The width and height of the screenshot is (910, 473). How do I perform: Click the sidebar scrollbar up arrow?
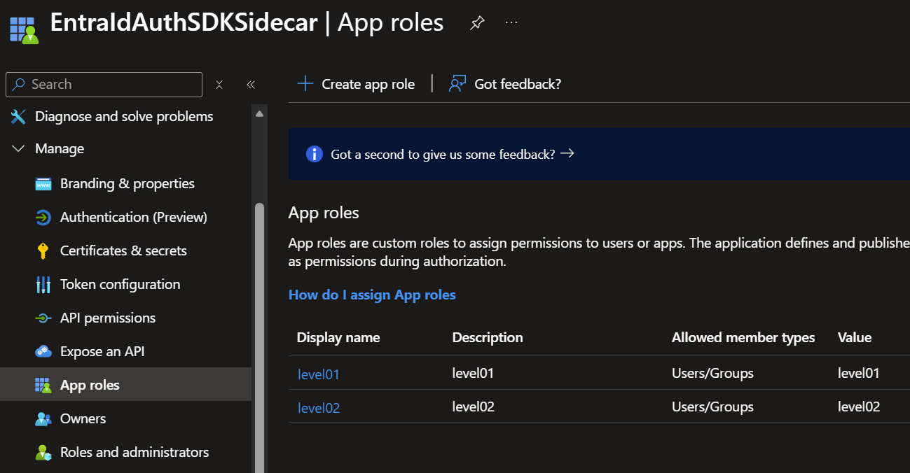coord(259,114)
